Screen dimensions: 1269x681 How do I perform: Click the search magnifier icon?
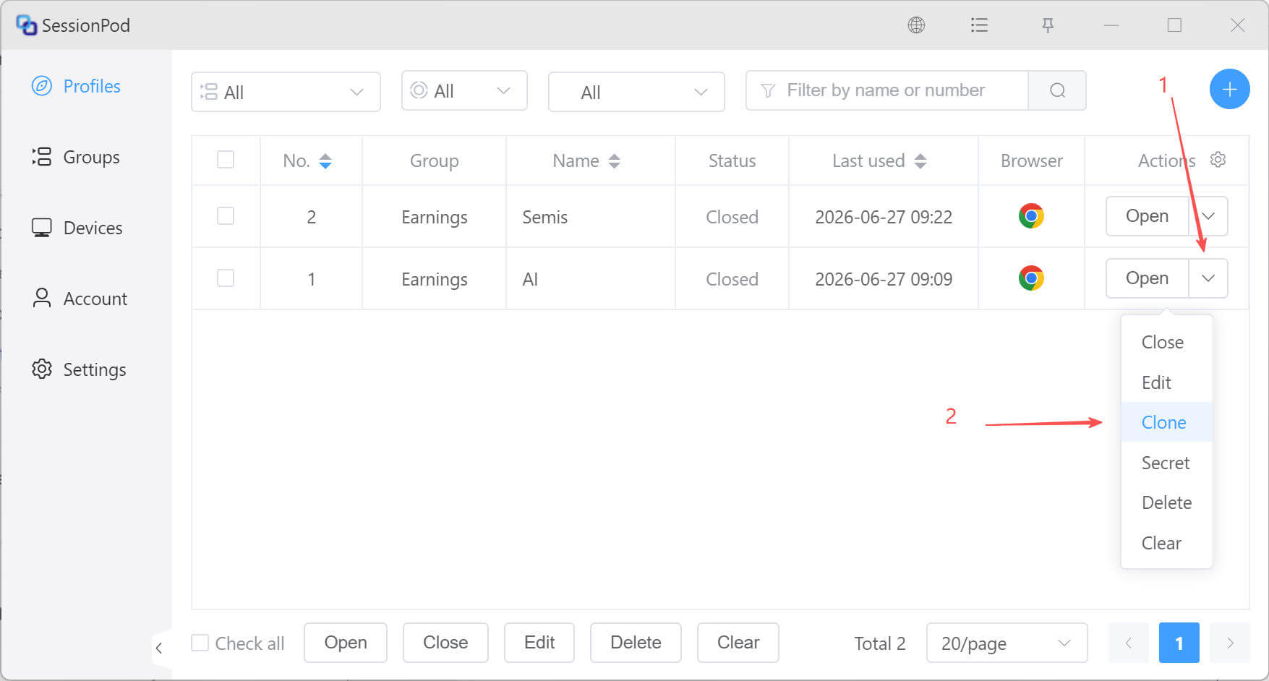[x=1057, y=90]
